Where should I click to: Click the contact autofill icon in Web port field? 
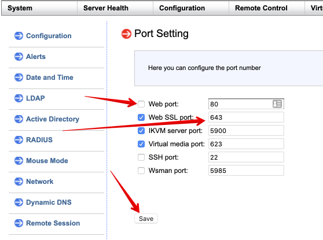coord(277,104)
